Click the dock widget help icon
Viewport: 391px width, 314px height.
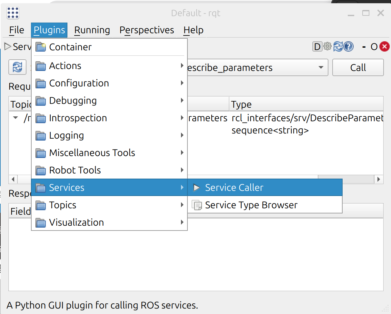pyautogui.click(x=348, y=47)
